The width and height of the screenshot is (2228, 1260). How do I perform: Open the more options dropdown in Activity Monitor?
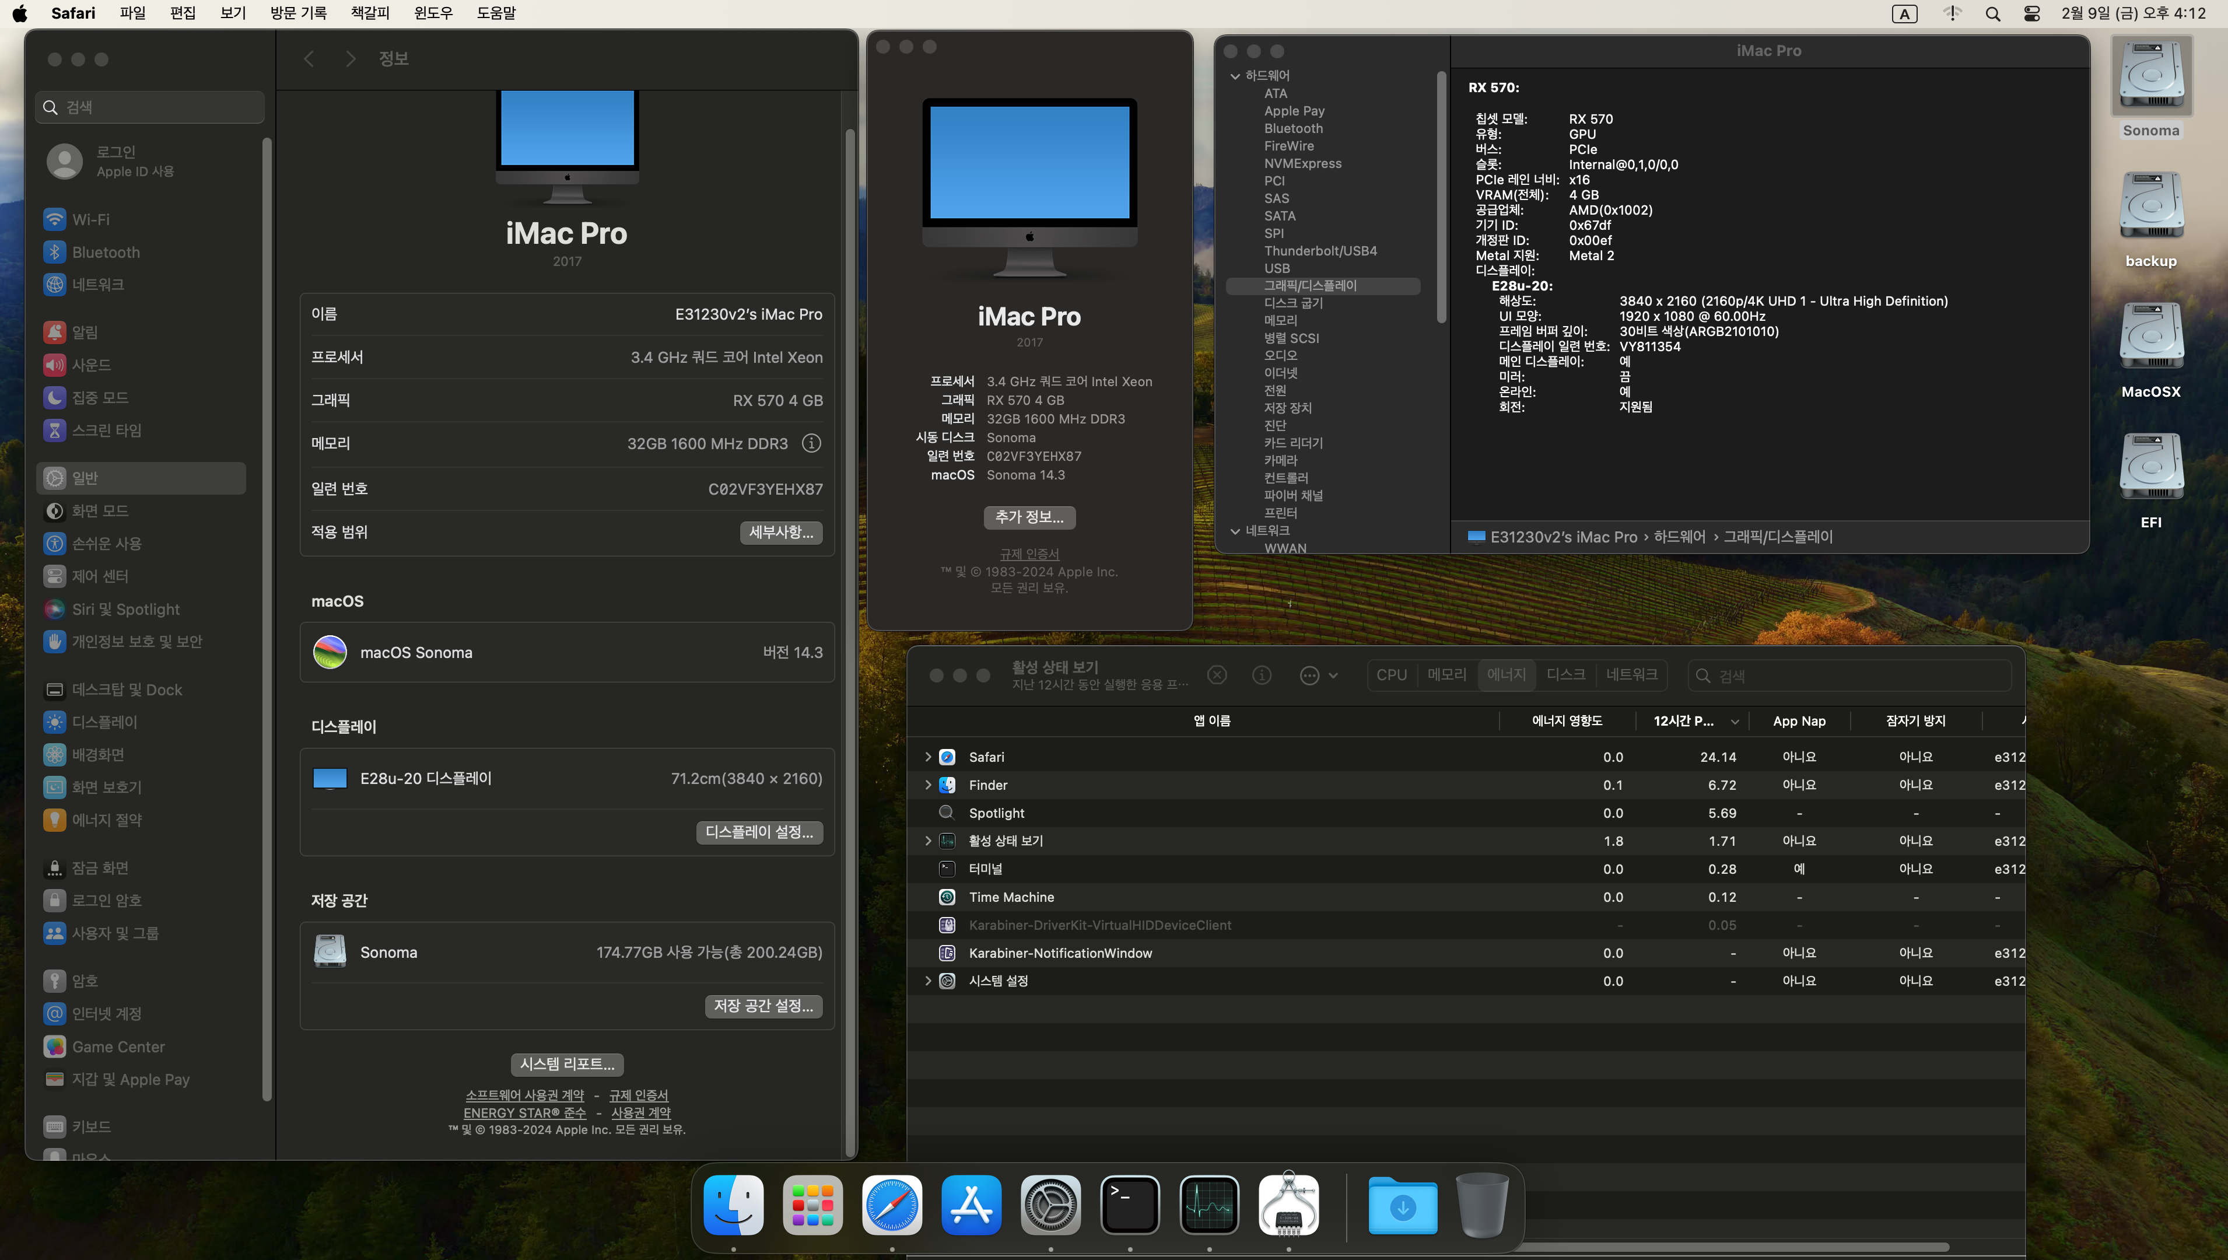1319,675
